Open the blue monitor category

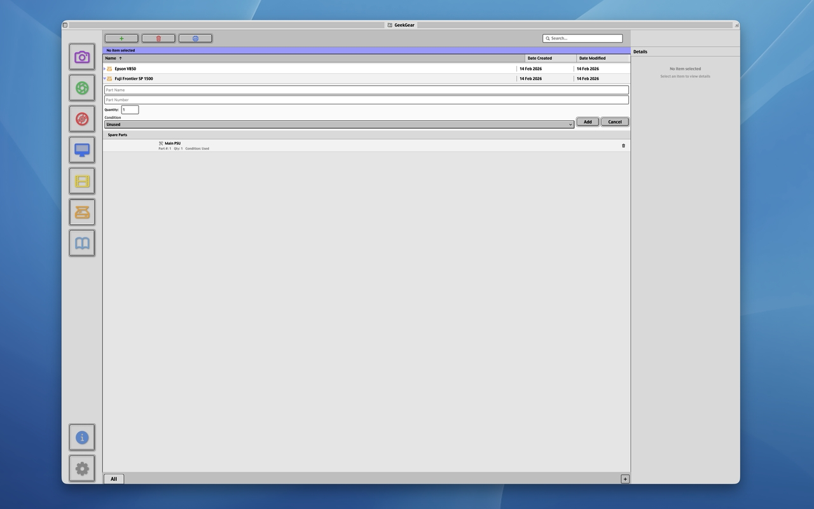coord(82,150)
